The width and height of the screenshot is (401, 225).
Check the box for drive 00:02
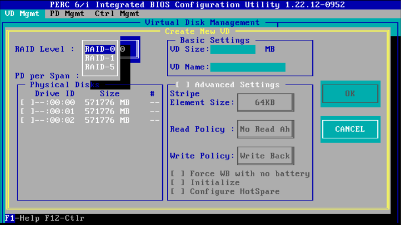[x=28, y=120]
